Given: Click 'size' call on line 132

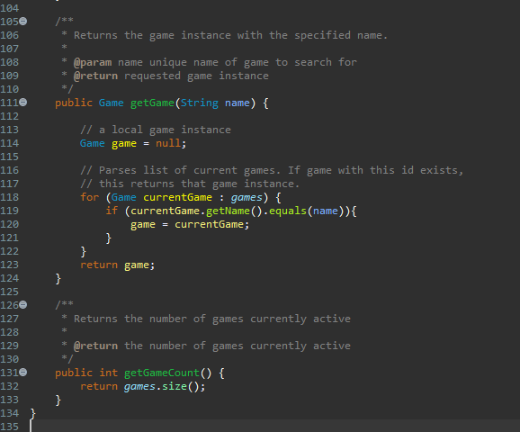Looking at the screenshot, I should tap(175, 386).
